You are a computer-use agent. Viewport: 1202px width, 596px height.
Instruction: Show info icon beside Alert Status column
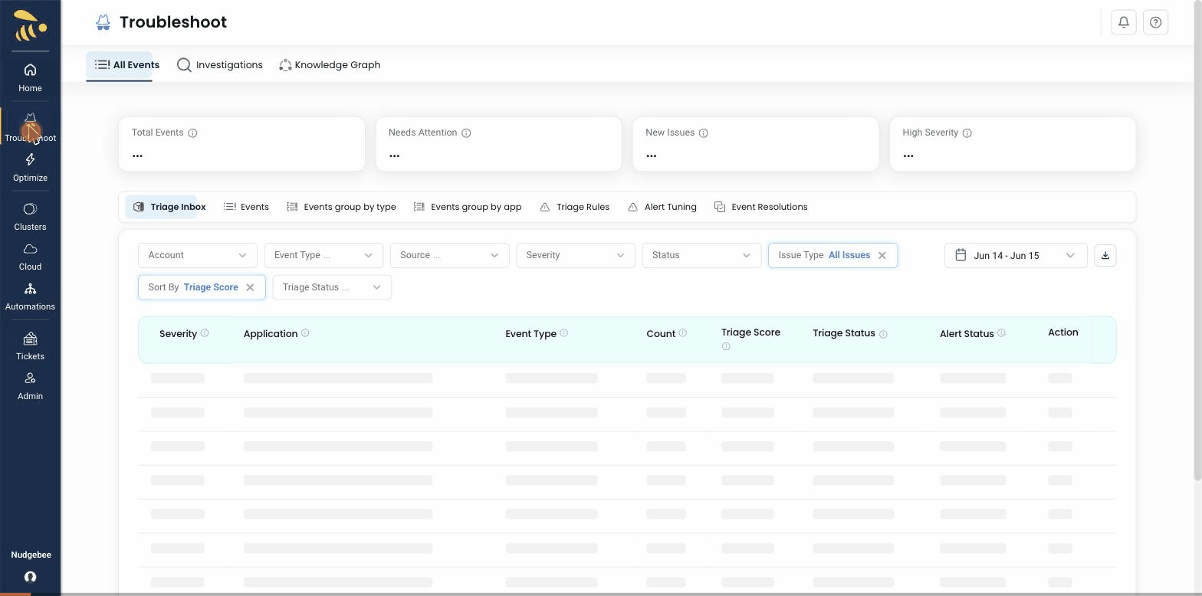point(1002,332)
